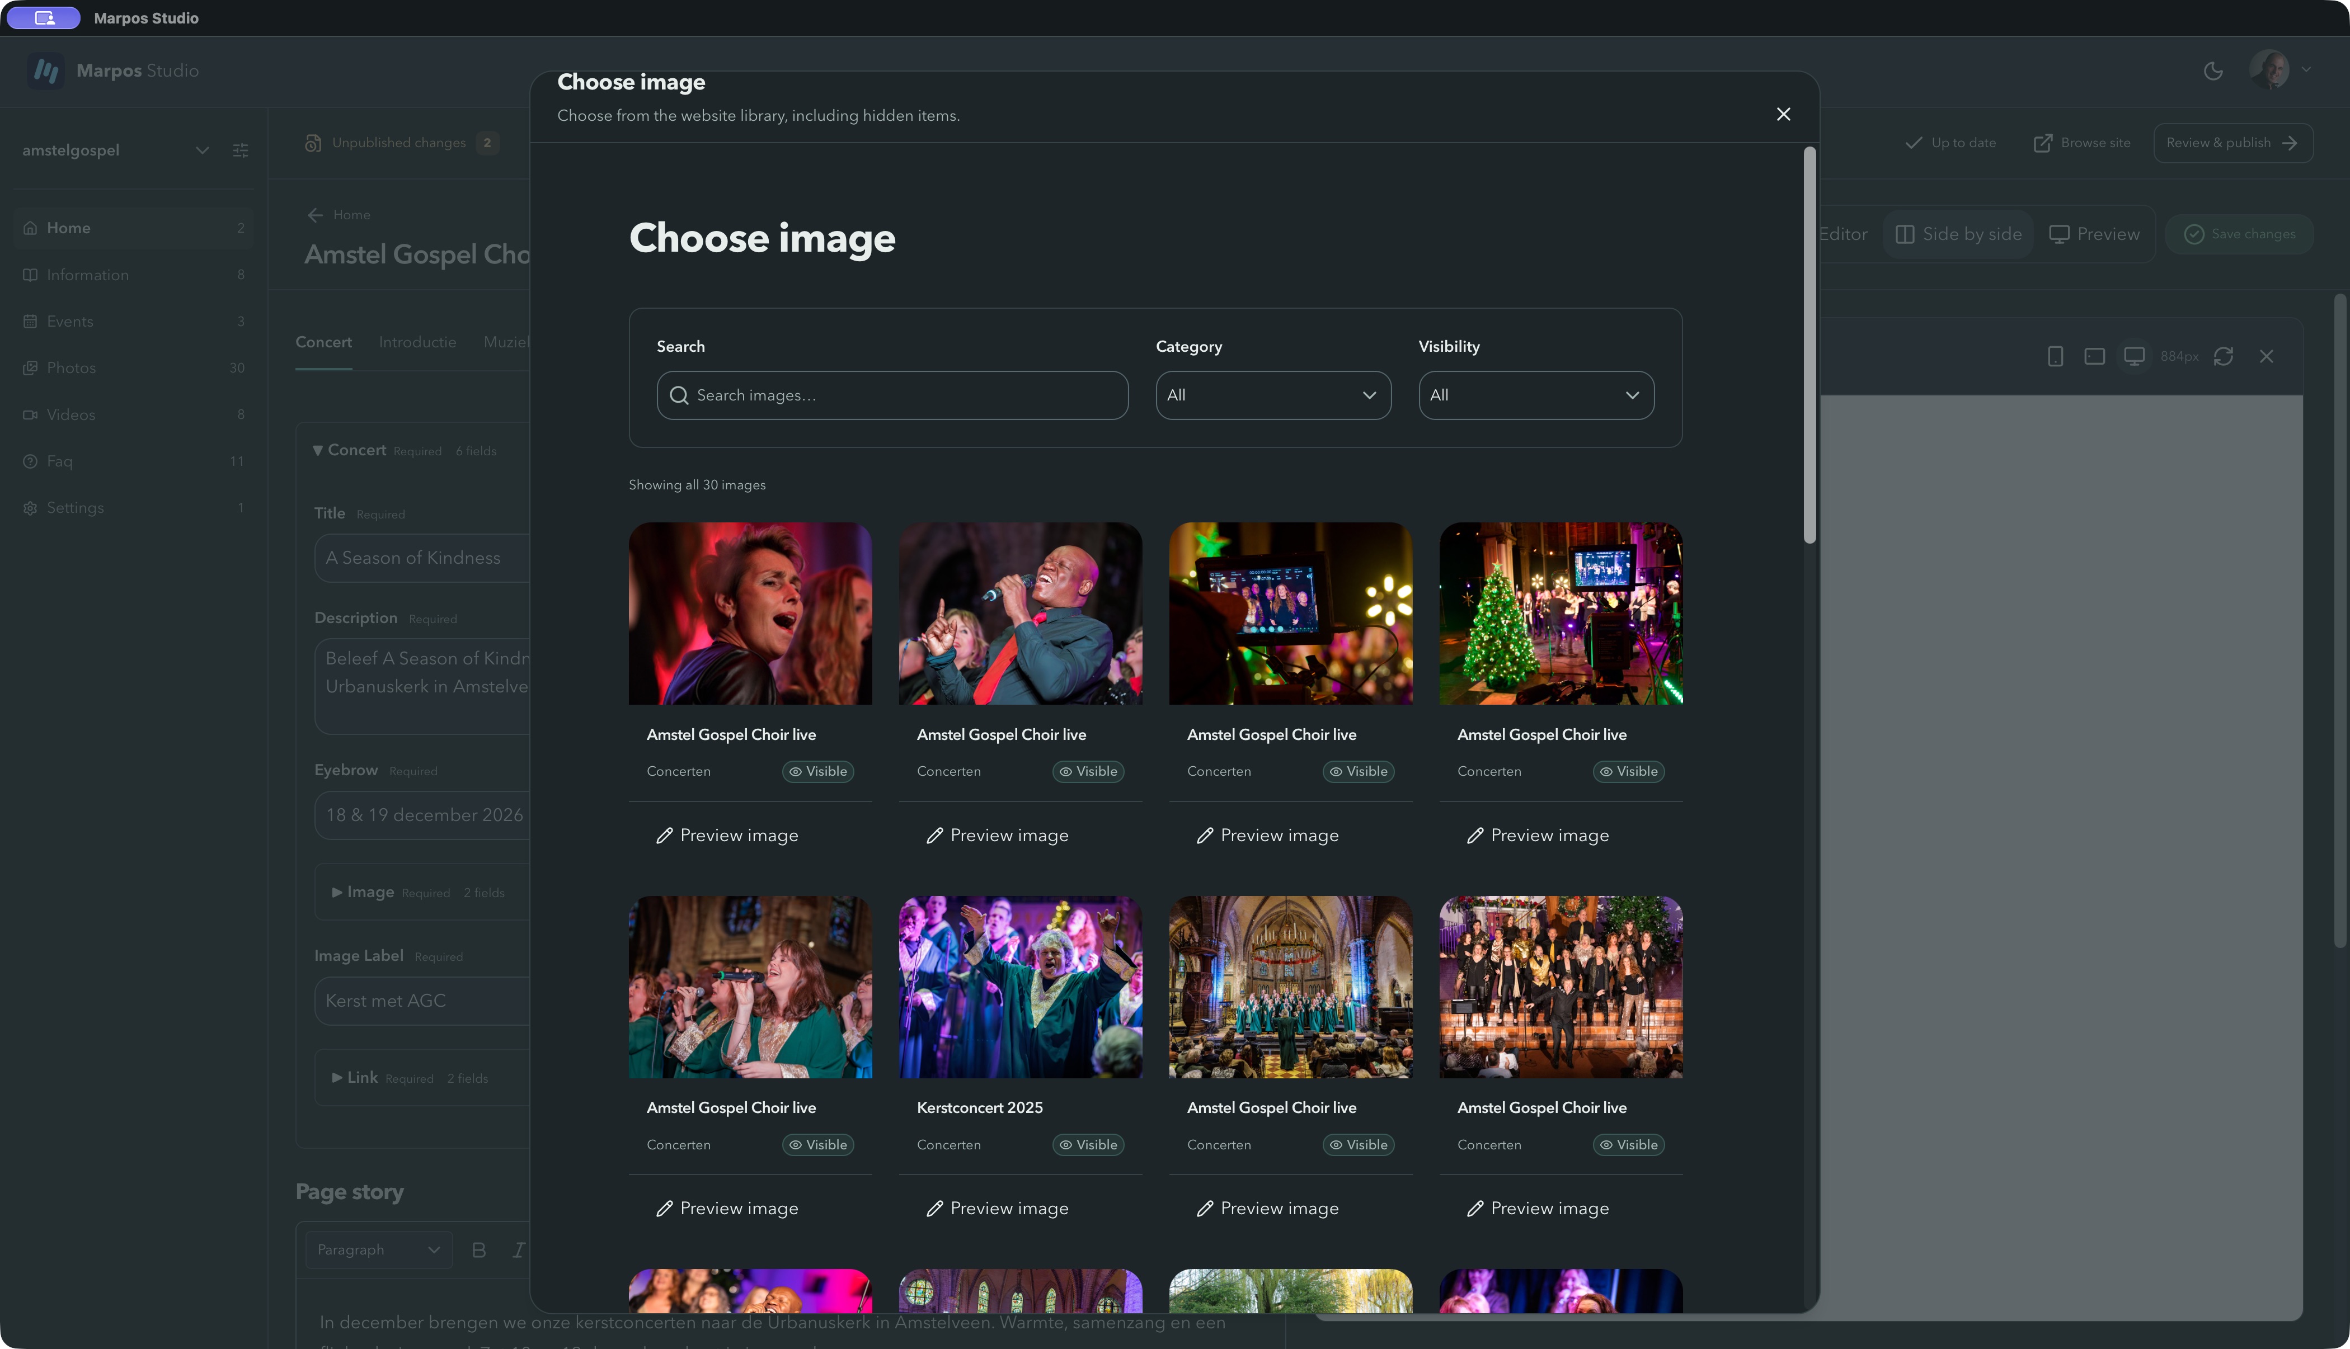Toggle Visible badge on Kerstconcert 2025 image
Screen dimensions: 2350x1349
[1088, 1145]
